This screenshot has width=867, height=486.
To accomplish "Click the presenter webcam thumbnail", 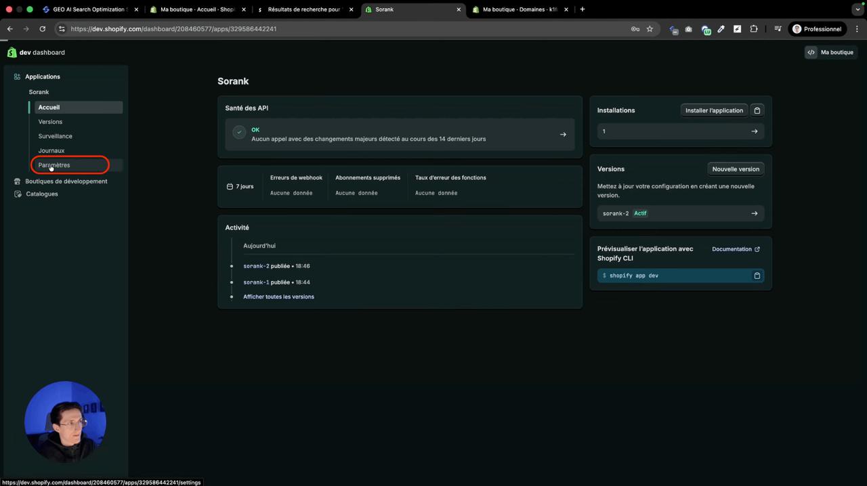I will (65, 422).
